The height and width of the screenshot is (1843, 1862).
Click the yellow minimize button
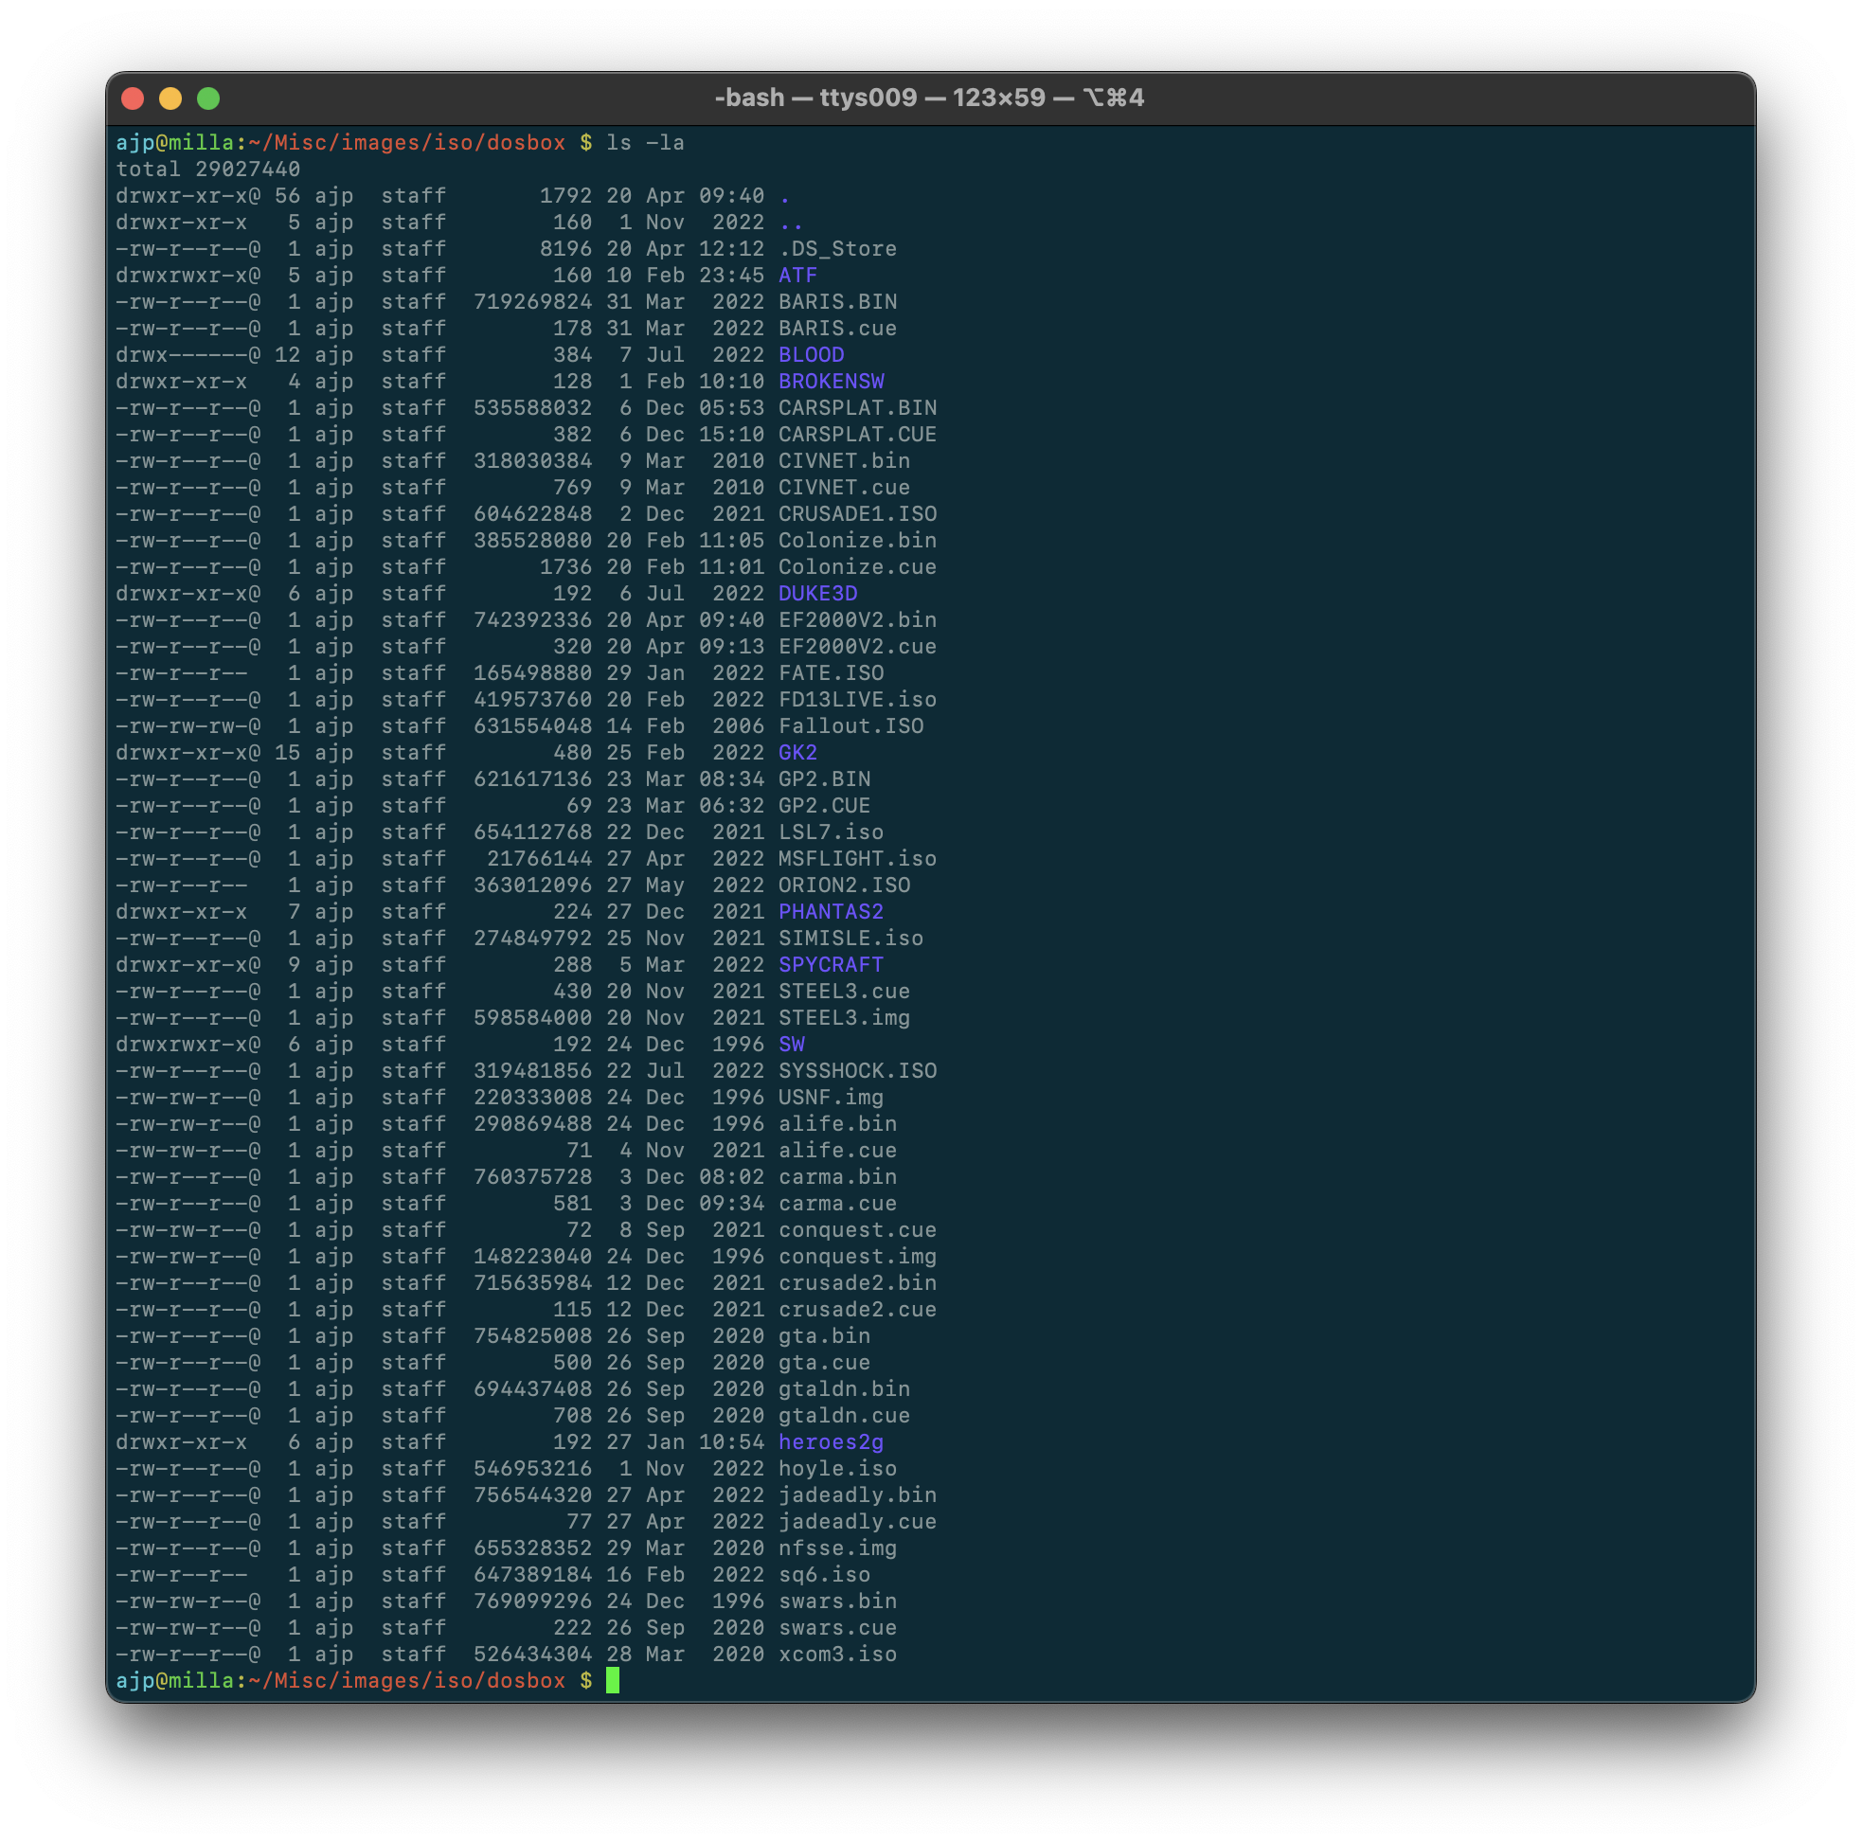tap(170, 98)
